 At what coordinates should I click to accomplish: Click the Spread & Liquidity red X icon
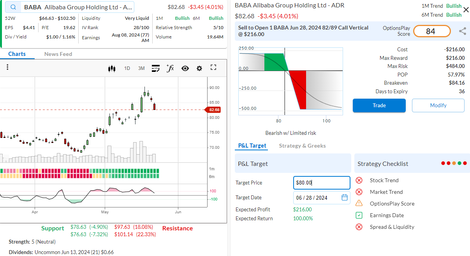pyautogui.click(x=359, y=227)
